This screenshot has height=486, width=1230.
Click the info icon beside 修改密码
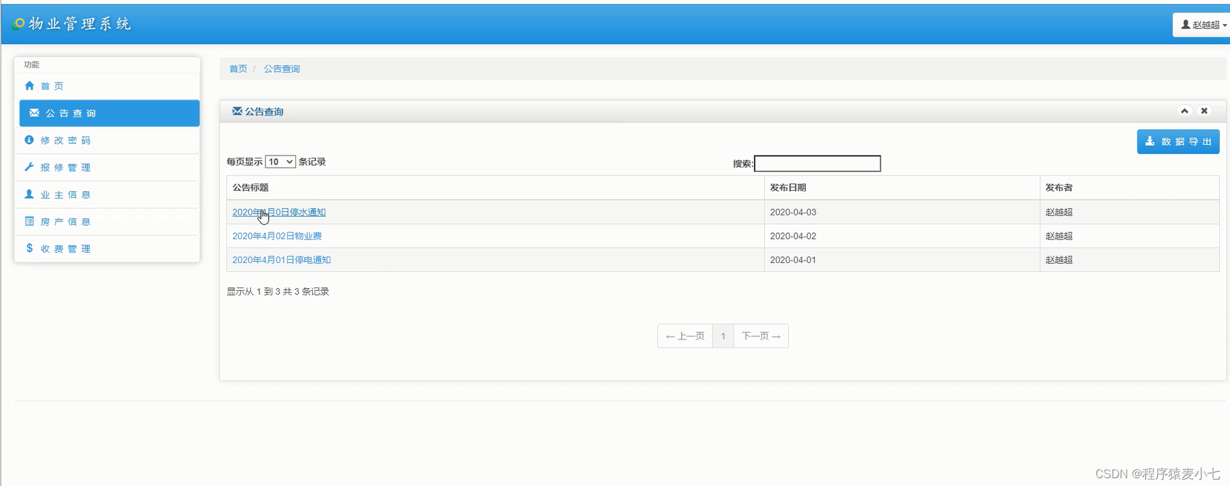point(29,140)
